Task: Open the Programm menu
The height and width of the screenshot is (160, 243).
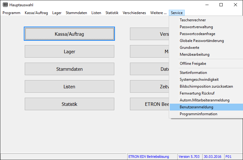Action: pyautogui.click(x=11, y=13)
